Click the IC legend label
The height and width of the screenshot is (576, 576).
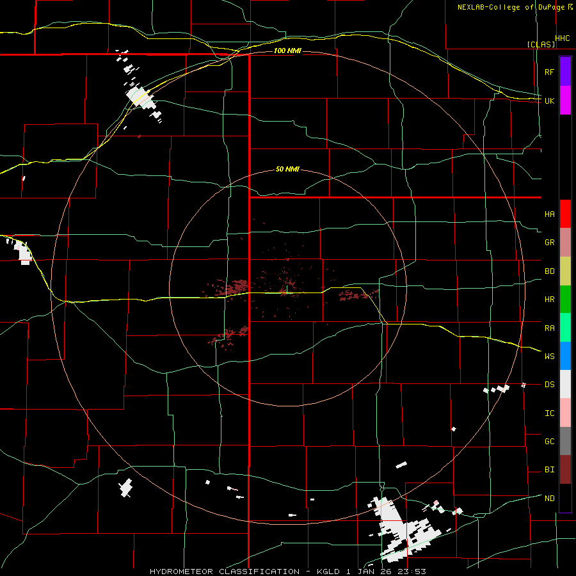[x=549, y=413]
